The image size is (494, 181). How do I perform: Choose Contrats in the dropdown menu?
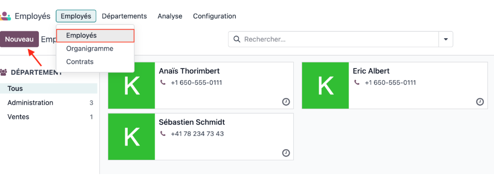[x=80, y=62]
